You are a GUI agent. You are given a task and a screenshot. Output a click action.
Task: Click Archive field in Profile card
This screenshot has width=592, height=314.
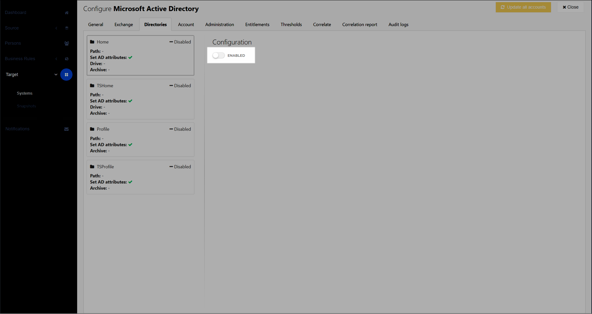pos(100,151)
